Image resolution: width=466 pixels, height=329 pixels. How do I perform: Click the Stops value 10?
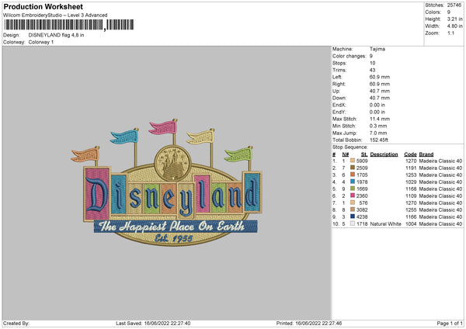(372, 63)
